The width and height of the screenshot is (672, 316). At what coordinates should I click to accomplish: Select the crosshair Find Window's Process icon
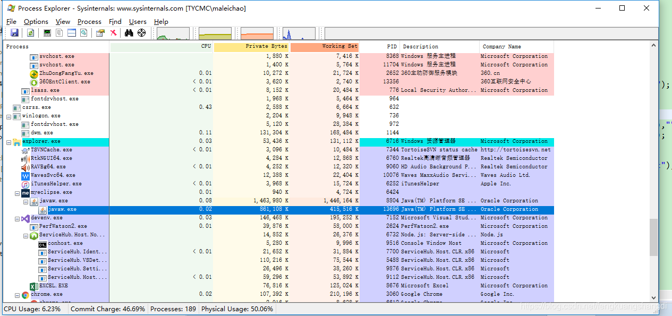(x=141, y=33)
